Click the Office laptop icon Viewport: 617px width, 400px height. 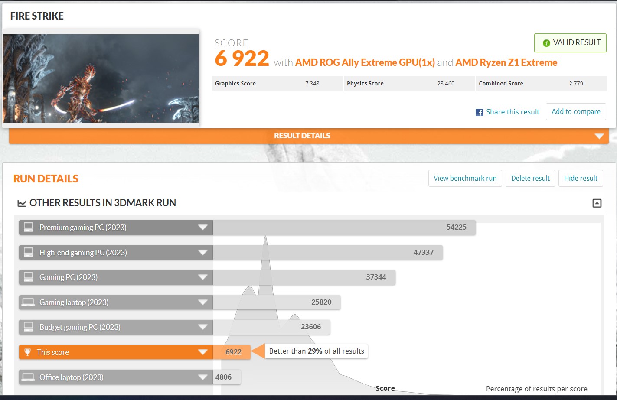29,377
